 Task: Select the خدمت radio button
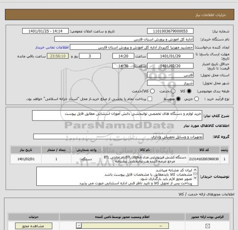[x=173, y=91]
